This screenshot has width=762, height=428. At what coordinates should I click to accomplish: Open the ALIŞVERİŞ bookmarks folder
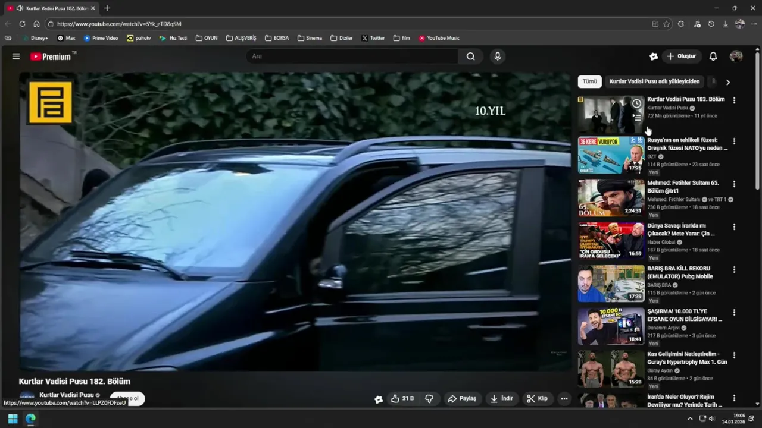point(241,38)
